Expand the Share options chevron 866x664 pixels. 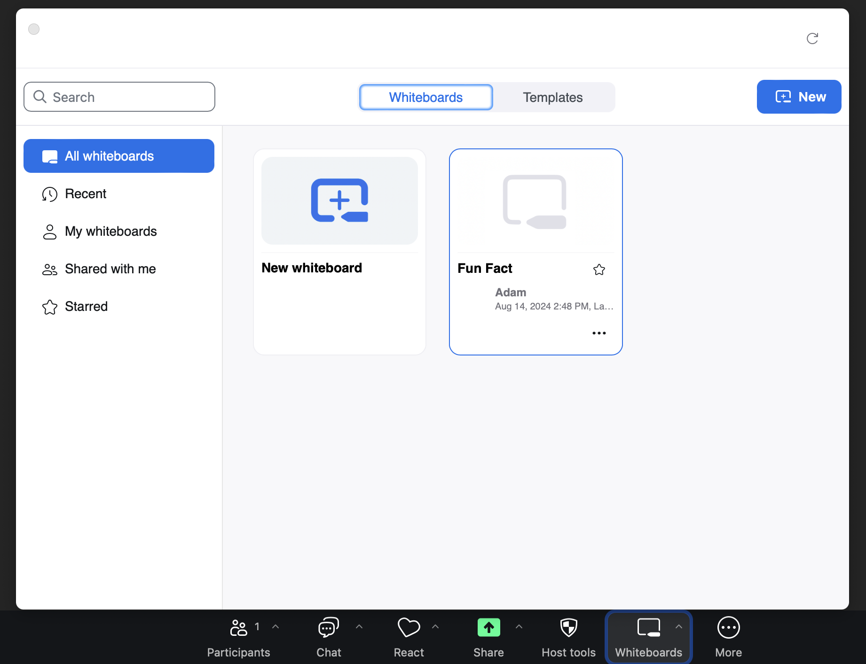(x=519, y=626)
